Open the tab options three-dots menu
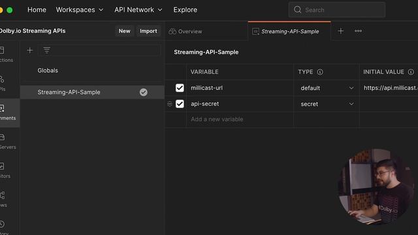Viewport: 418px width, 235px height. pos(358,31)
